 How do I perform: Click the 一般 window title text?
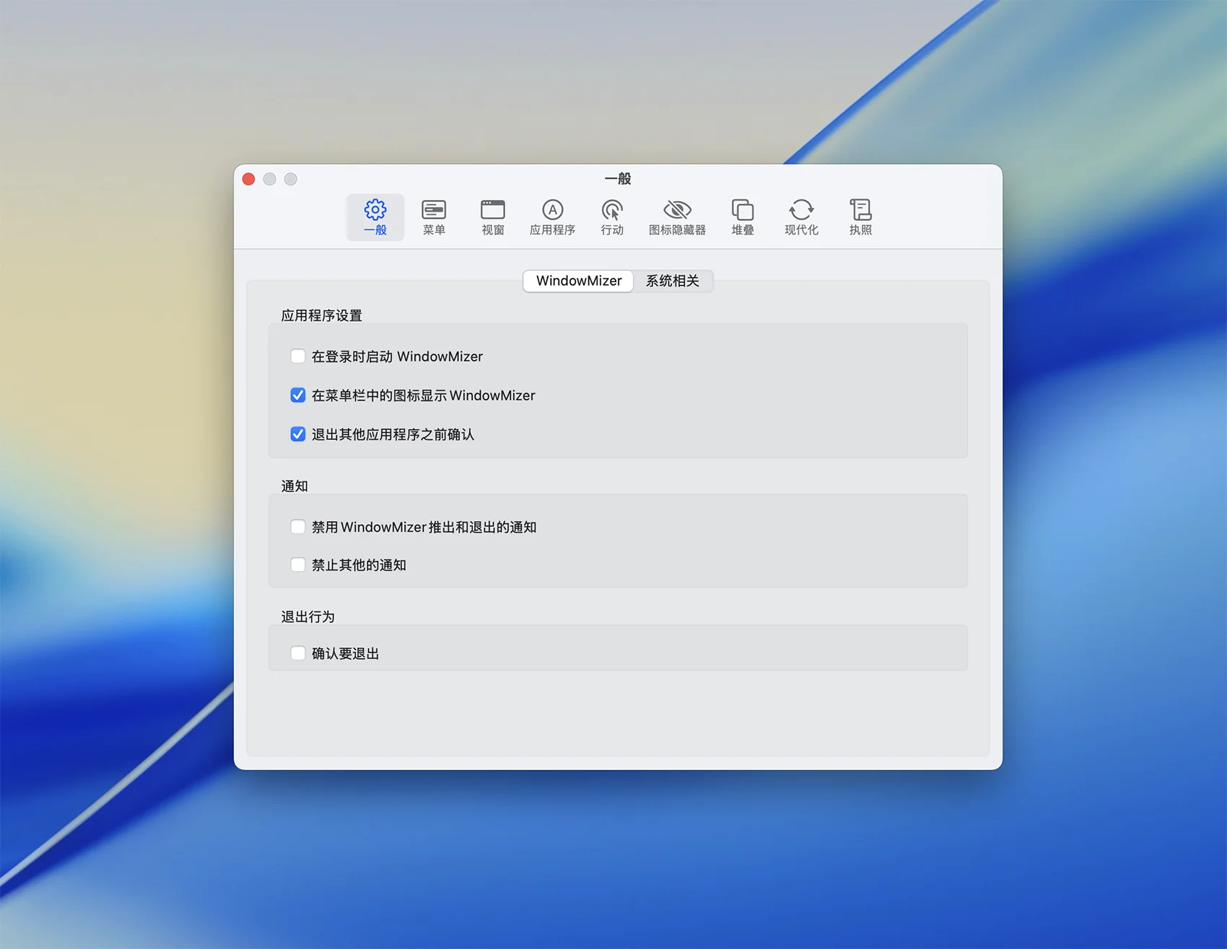[x=618, y=178]
